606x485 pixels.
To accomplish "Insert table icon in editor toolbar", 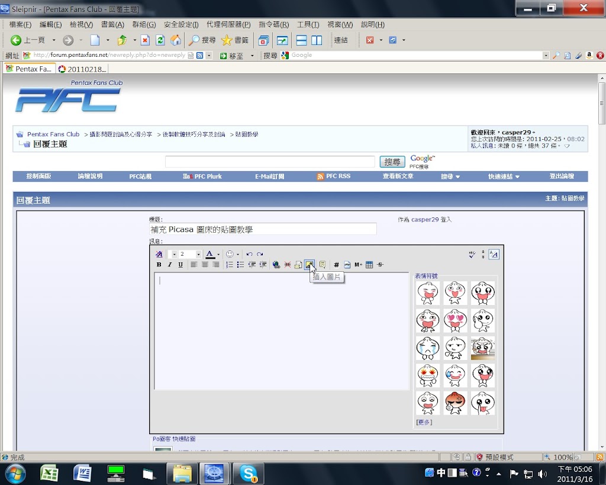I will pyautogui.click(x=369, y=265).
